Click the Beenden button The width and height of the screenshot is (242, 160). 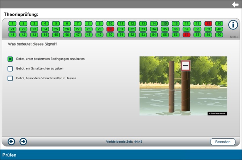coord(223,142)
